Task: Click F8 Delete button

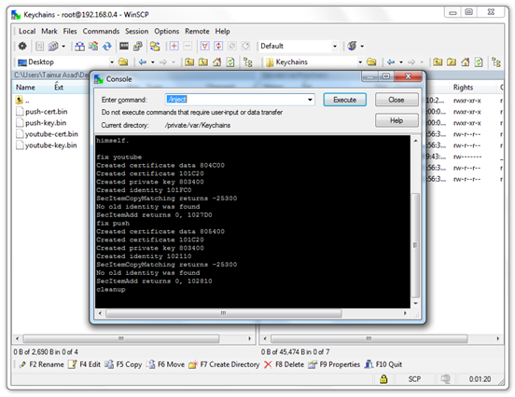Action: click(x=285, y=364)
